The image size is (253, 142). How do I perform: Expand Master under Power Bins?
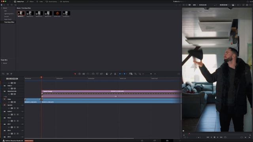(x=2, y=63)
